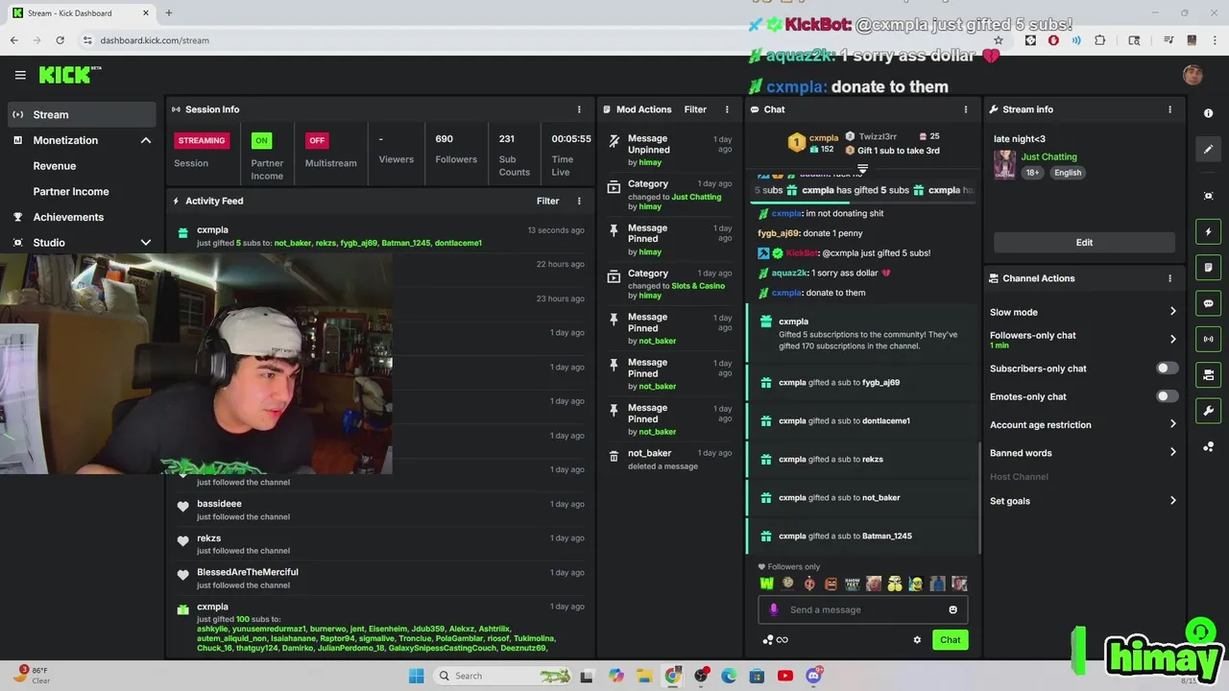The height and width of the screenshot is (691, 1229).
Task: Open the Mod Actions Filter
Action: 695,109
